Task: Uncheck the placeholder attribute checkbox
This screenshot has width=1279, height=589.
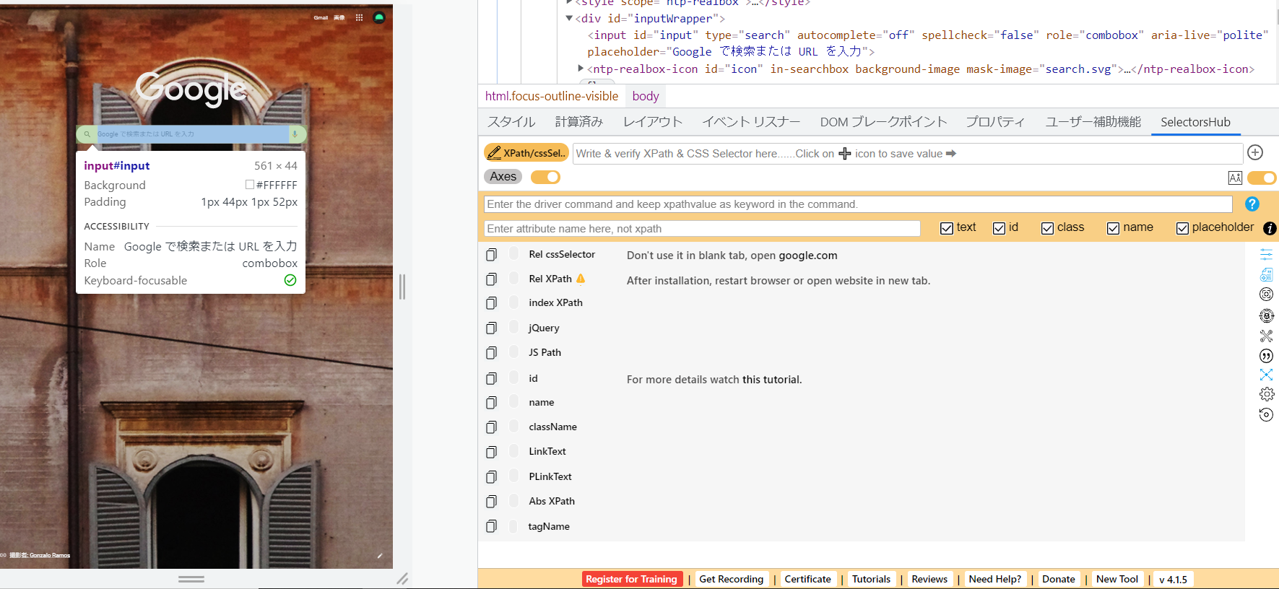Action: pyautogui.click(x=1182, y=228)
